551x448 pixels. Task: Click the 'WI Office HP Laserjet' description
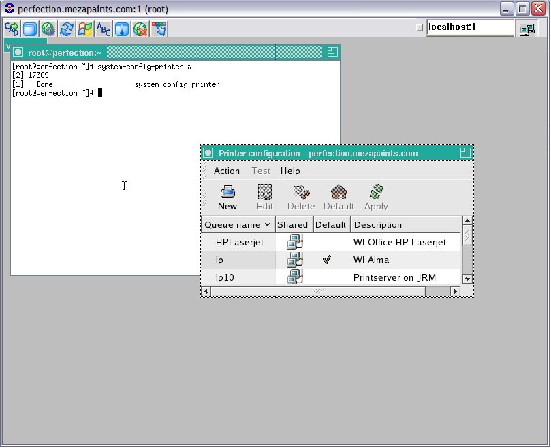pos(400,242)
